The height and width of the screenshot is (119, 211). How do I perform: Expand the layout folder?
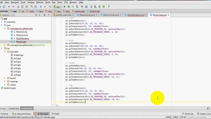click(x=5, y=78)
